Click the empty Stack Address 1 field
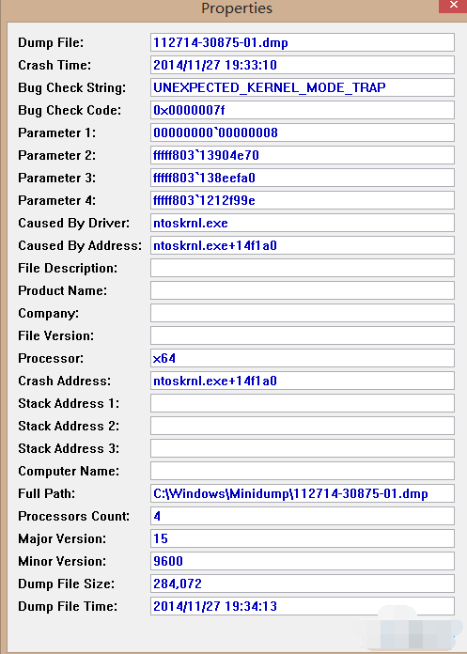 point(303,403)
